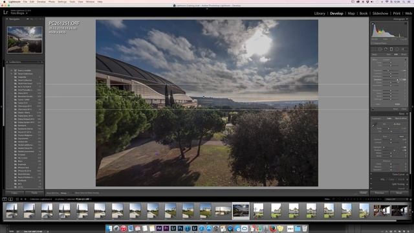Screen dimensions: 414x233
Task: Toggle the shadow clipping indicator in the histogram
Action: (x=373, y=23)
